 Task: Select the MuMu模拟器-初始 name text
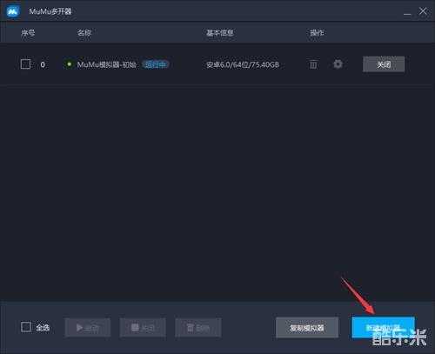tap(107, 64)
